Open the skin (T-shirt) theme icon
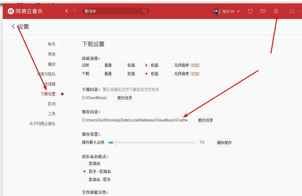This screenshot has height=196, width=302. click(250, 11)
